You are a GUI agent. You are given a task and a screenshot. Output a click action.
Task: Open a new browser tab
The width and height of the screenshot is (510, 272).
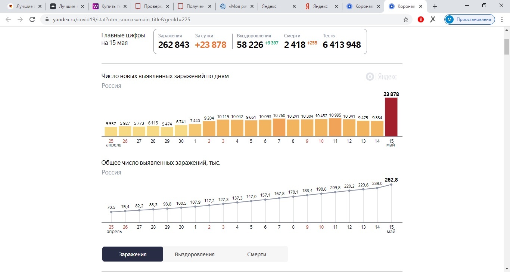[435, 6]
